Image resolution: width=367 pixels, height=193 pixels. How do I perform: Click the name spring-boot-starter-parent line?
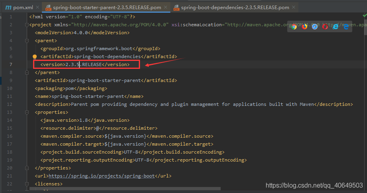click(x=89, y=96)
